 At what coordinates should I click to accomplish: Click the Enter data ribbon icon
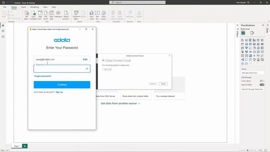point(51,15)
